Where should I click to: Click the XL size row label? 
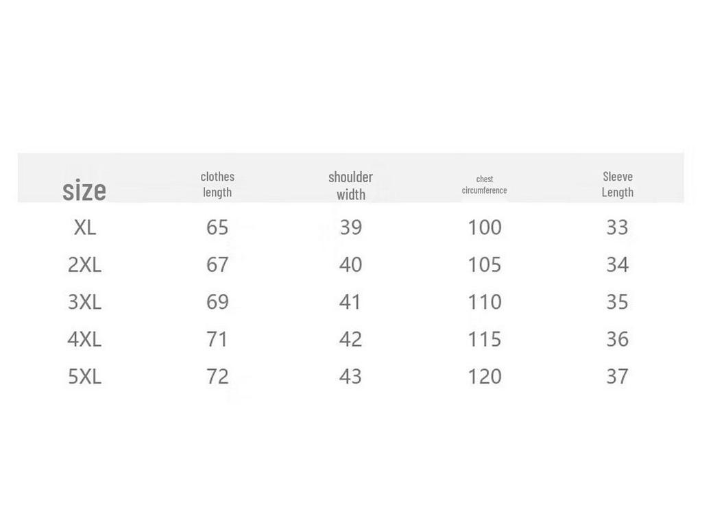tap(84, 227)
